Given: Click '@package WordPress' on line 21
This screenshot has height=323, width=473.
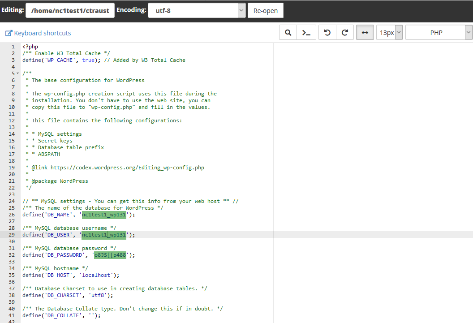Looking at the screenshot, I should pos(60,181).
